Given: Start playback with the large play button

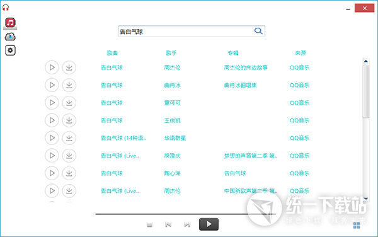Looking at the screenshot, I should pos(209,224).
